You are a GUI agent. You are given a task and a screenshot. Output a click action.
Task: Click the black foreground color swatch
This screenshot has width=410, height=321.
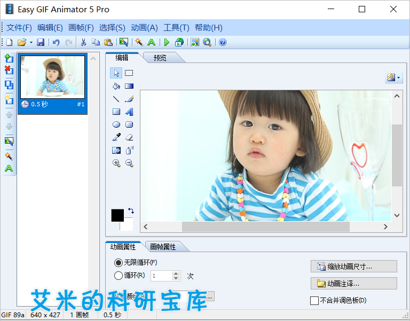[117, 215]
